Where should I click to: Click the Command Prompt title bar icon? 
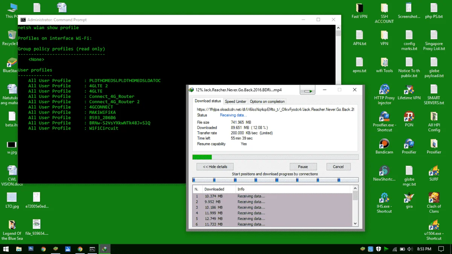coord(23,20)
